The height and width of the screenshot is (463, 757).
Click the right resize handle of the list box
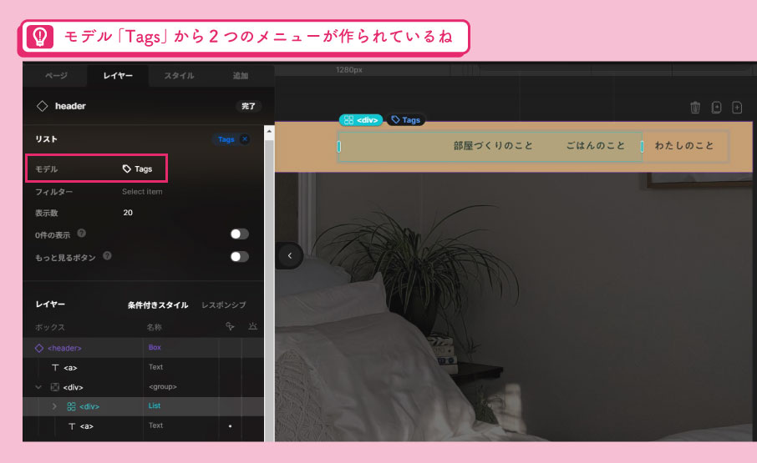[642, 146]
